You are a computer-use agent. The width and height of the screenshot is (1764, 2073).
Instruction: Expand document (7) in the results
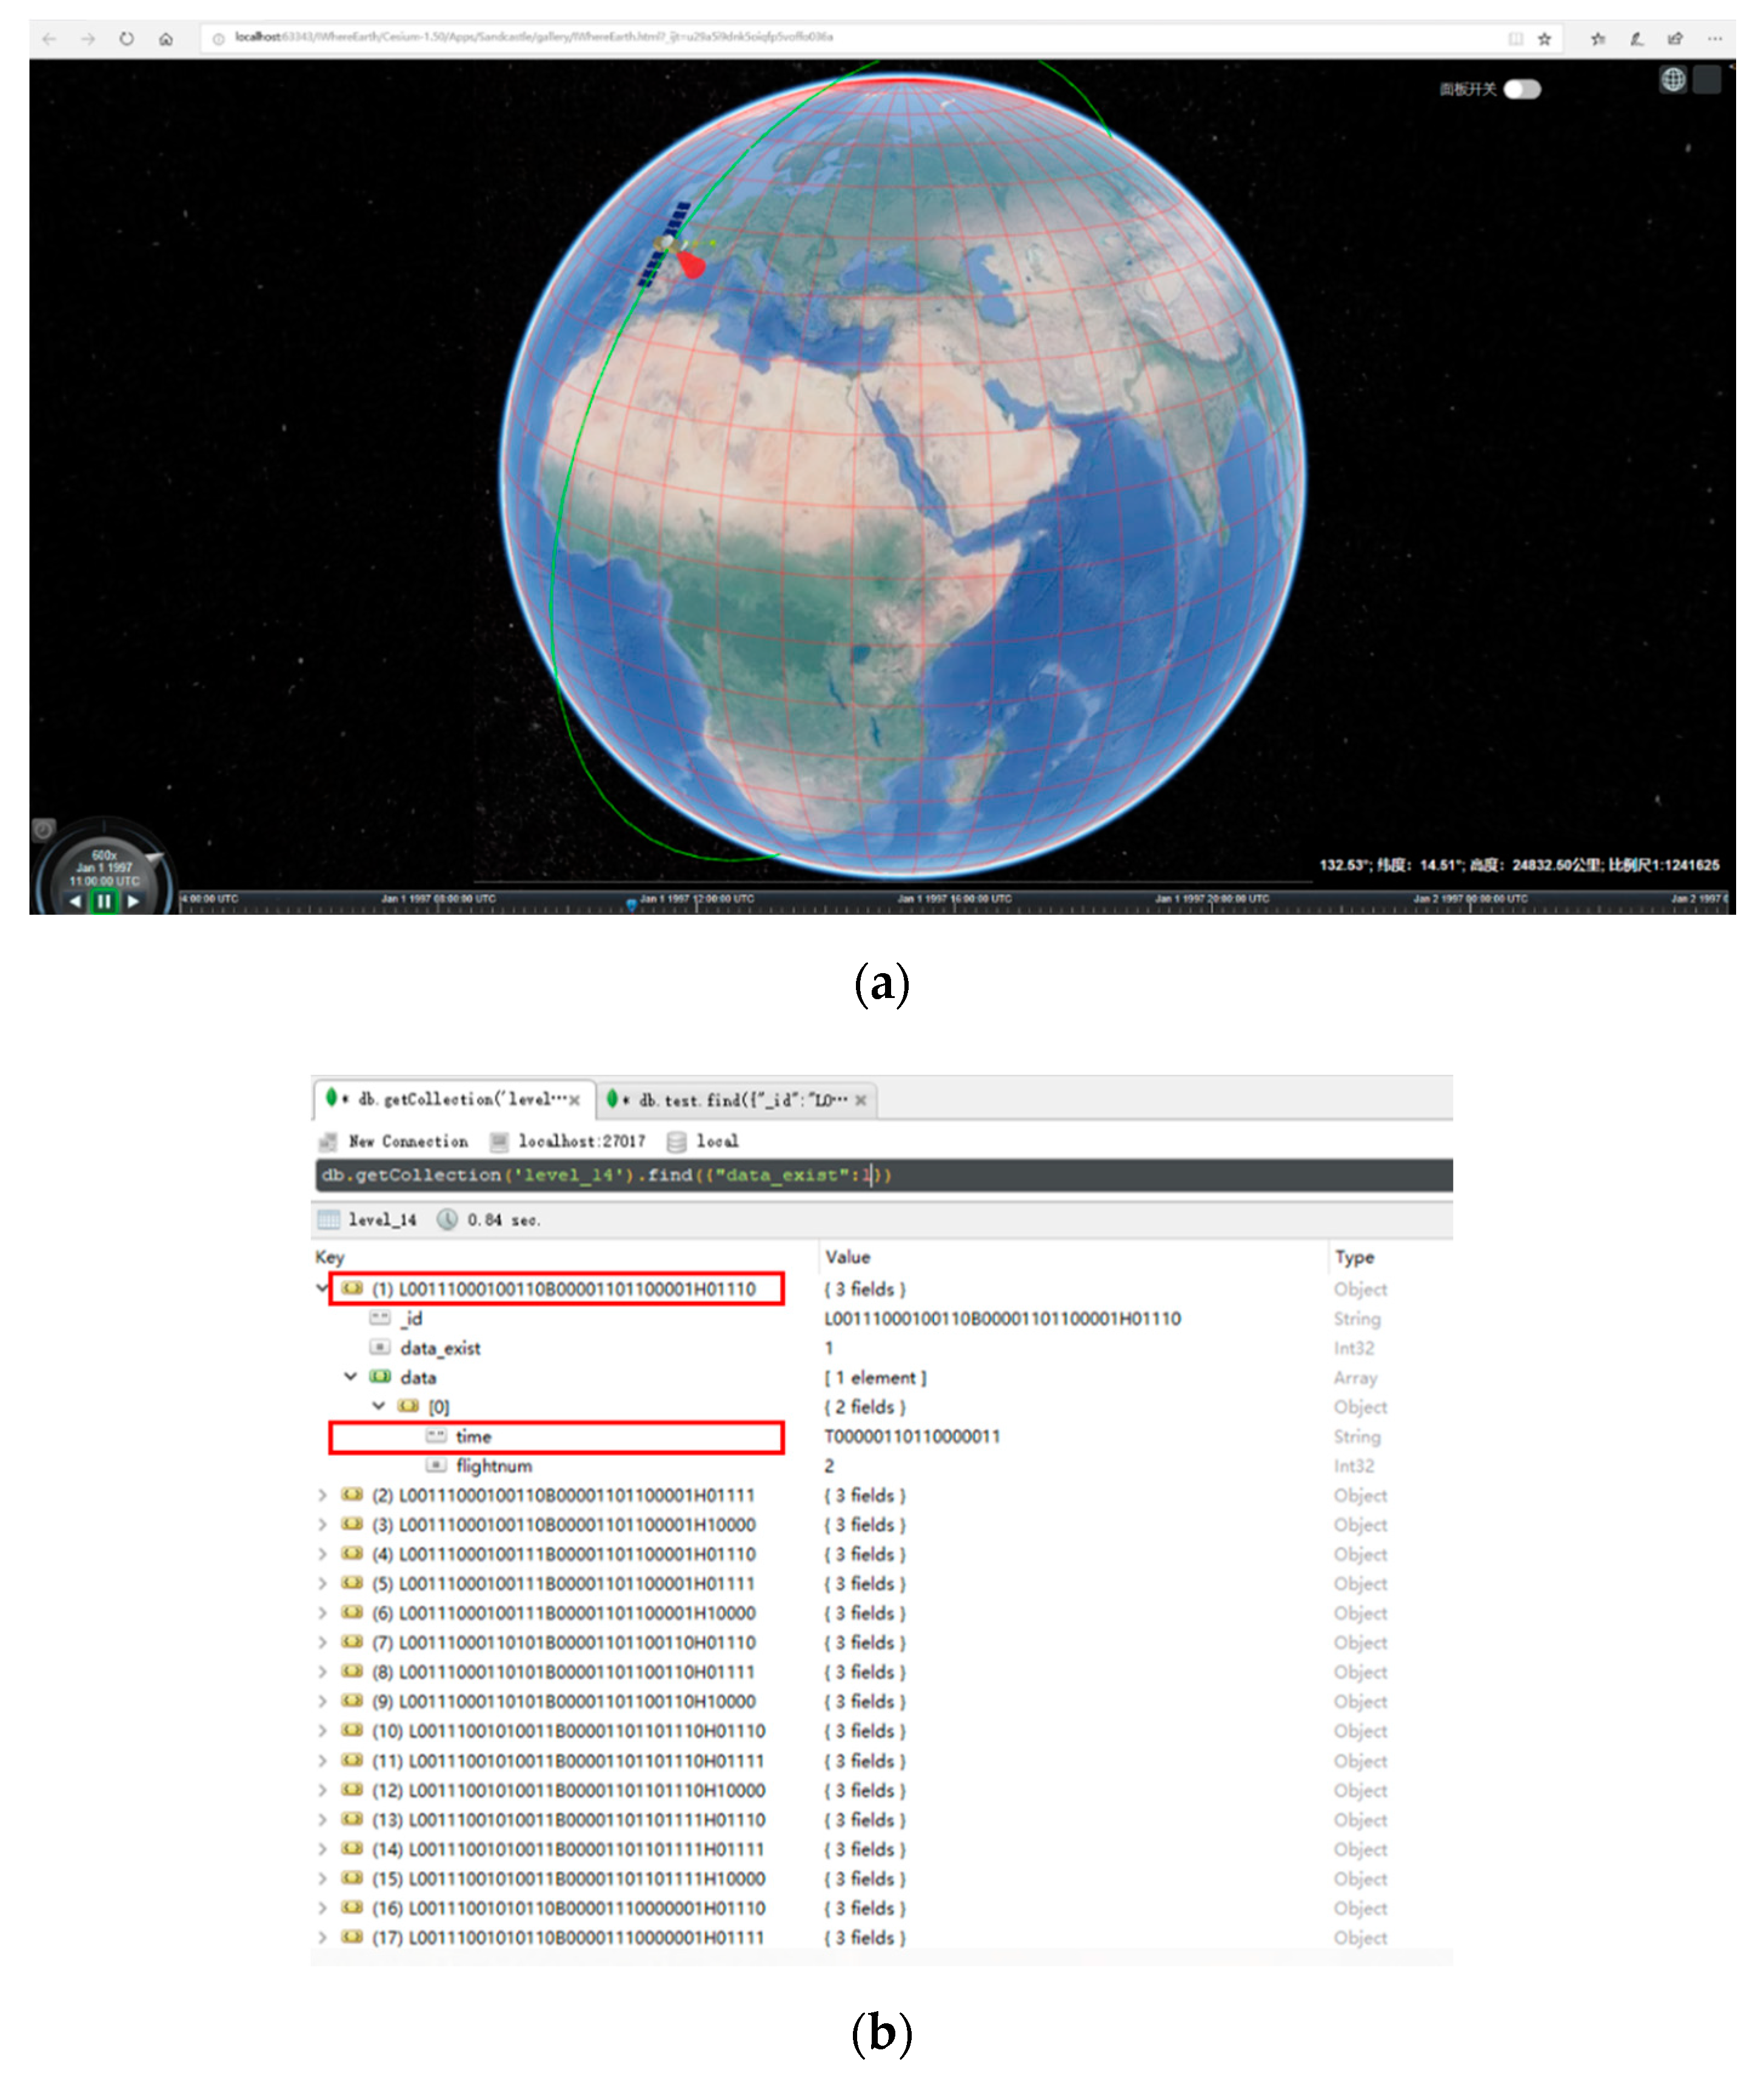[321, 1642]
